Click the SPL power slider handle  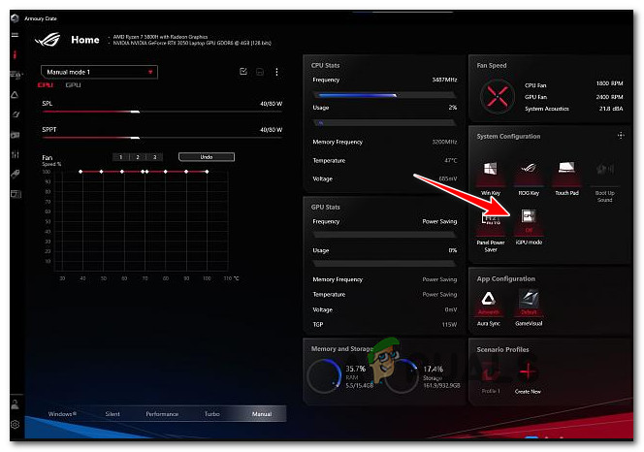pyautogui.click(x=135, y=112)
